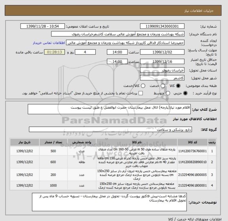Click the goods group field دارو، پزشکی و سلامت
This screenshot has width=228, height=221.
point(110,129)
